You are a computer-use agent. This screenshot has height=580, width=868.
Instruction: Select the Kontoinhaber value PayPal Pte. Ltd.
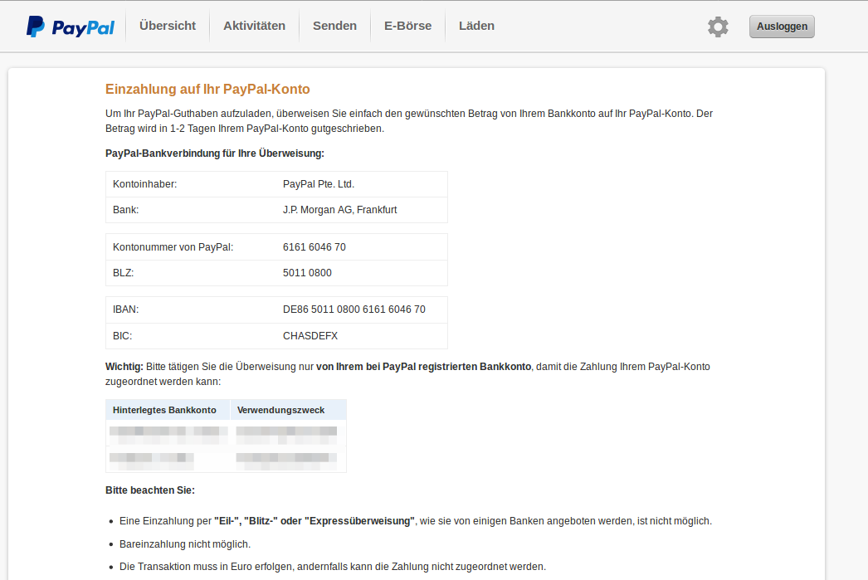tap(319, 184)
